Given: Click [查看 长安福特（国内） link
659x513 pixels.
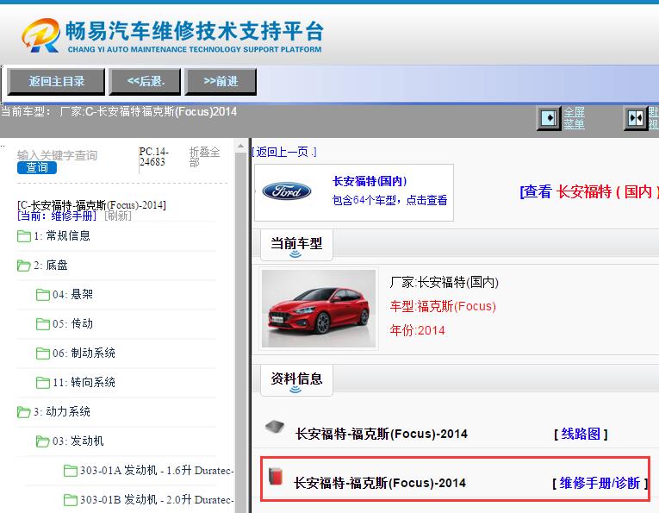Looking at the screenshot, I should (x=589, y=191).
